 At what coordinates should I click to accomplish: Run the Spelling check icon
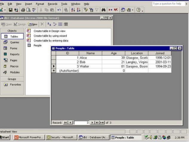[34, 10]
